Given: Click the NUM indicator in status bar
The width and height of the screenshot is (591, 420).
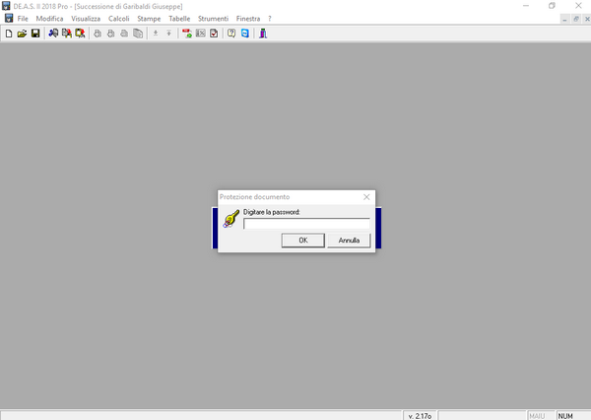Looking at the screenshot, I should (x=565, y=416).
